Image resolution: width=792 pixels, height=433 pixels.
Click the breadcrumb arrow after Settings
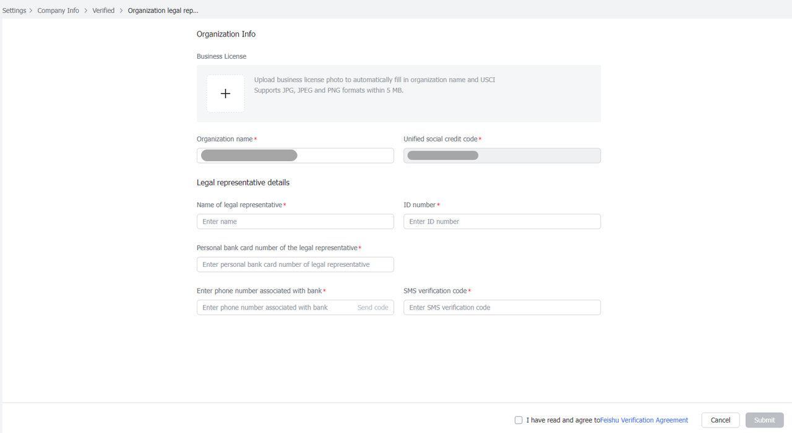31,11
